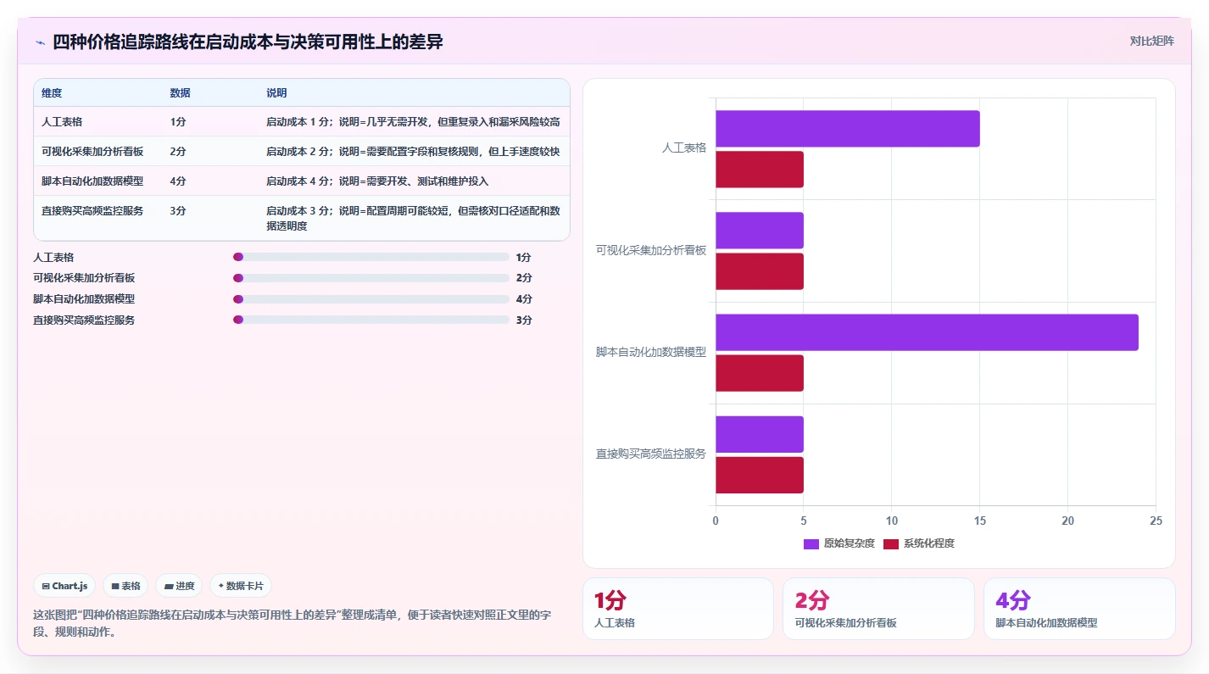This screenshot has height=674, width=1209.
Task: Click the 直接购买高频监控服务 progress bar
Action: [371, 320]
